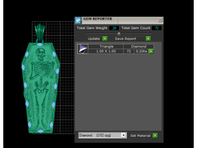Click the Total Gem Count label

pyautogui.click(x=136, y=28)
